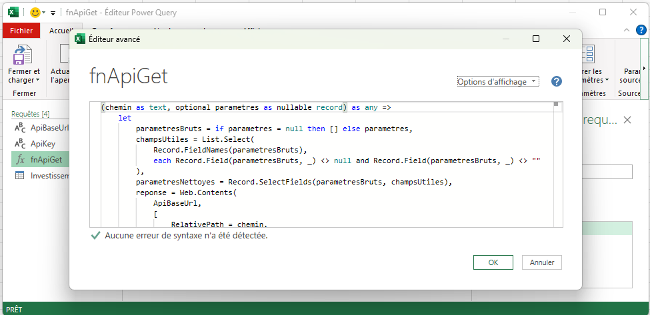This screenshot has width=650, height=315.
Task: Open the smiley feedback dropdown arrow
Action: [44, 13]
